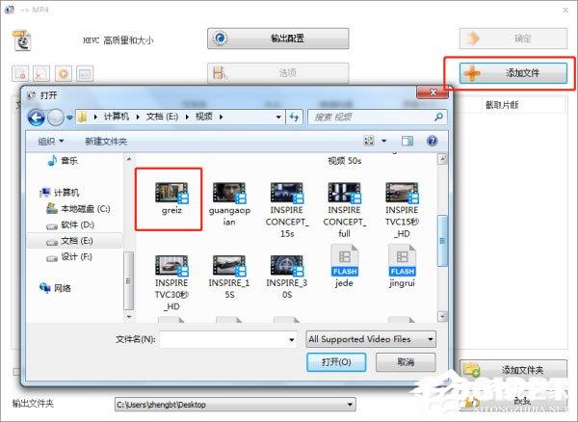Open 软件 (D:) drive
Viewport: 578px width, 422px height.
tap(70, 224)
